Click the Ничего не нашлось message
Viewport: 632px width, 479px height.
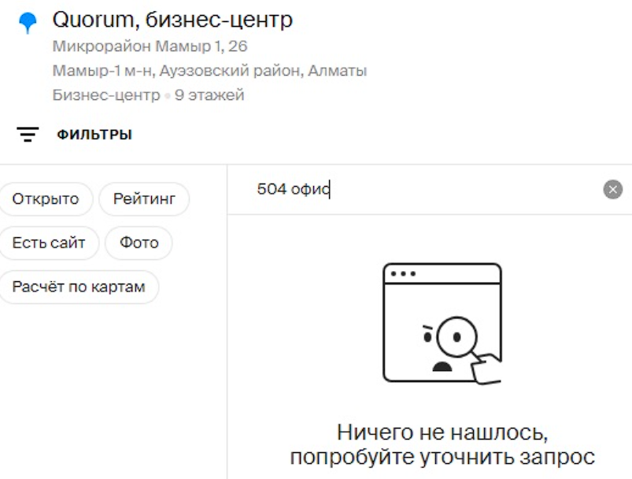[442, 433]
